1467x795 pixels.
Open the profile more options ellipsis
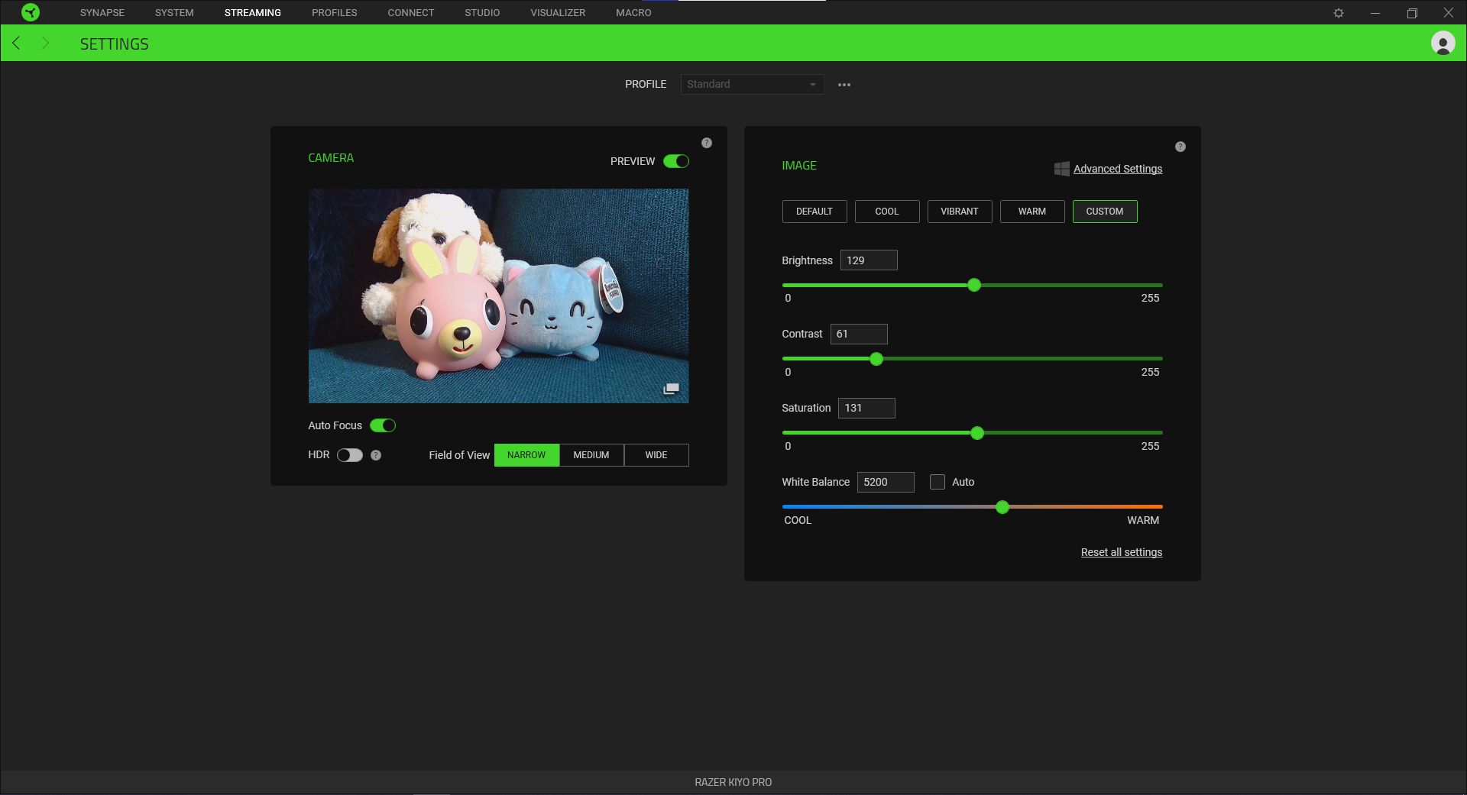tap(844, 85)
